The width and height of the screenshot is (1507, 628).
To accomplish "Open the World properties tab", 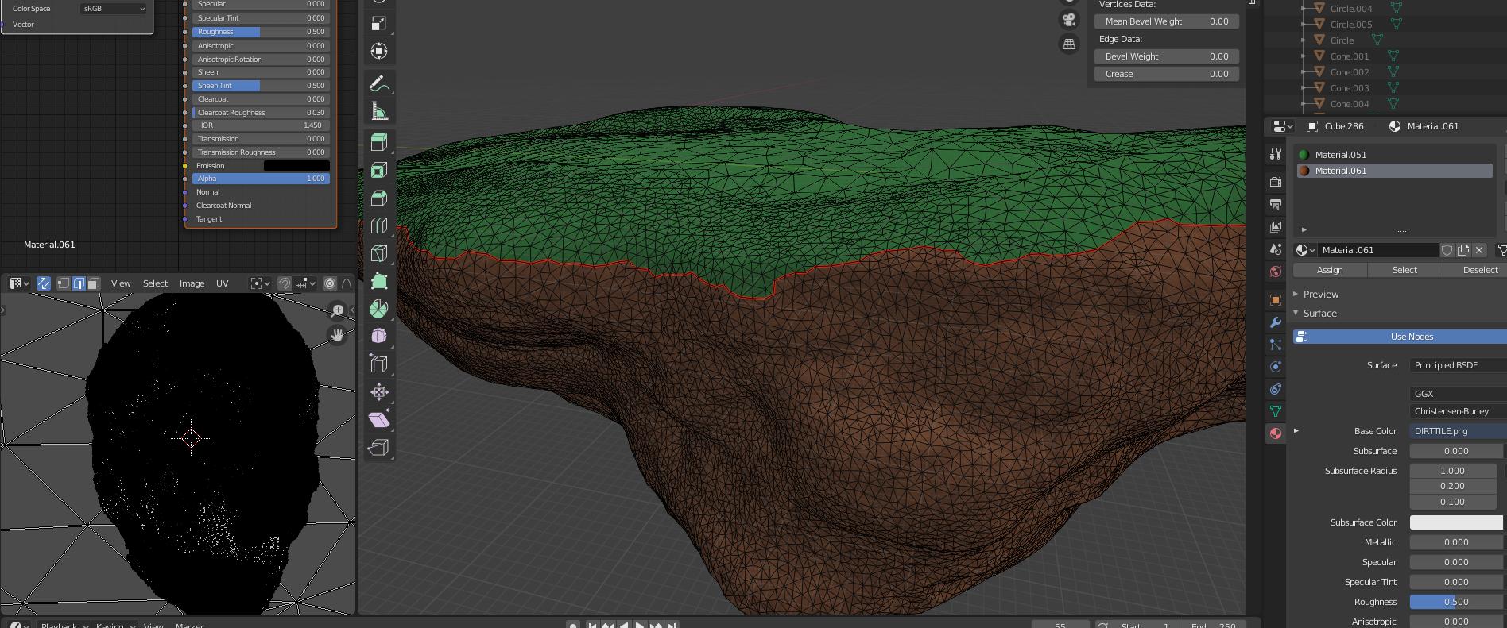I will [x=1276, y=272].
